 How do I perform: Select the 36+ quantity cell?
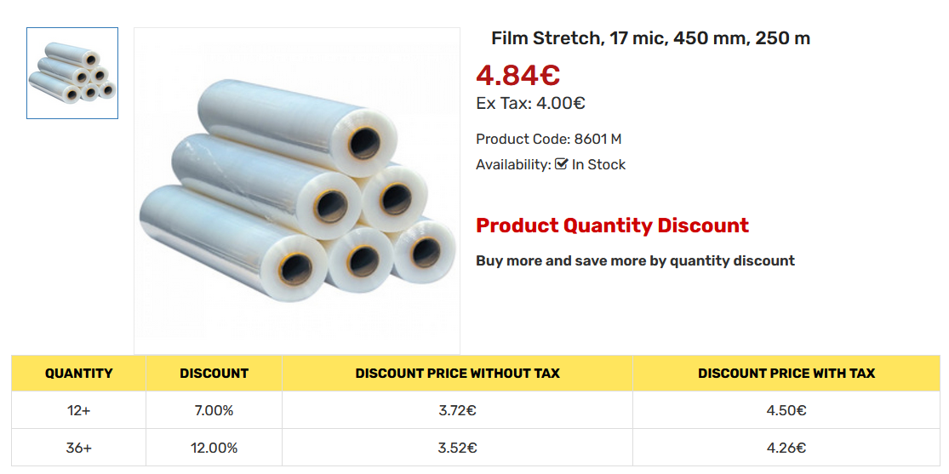[79, 448]
